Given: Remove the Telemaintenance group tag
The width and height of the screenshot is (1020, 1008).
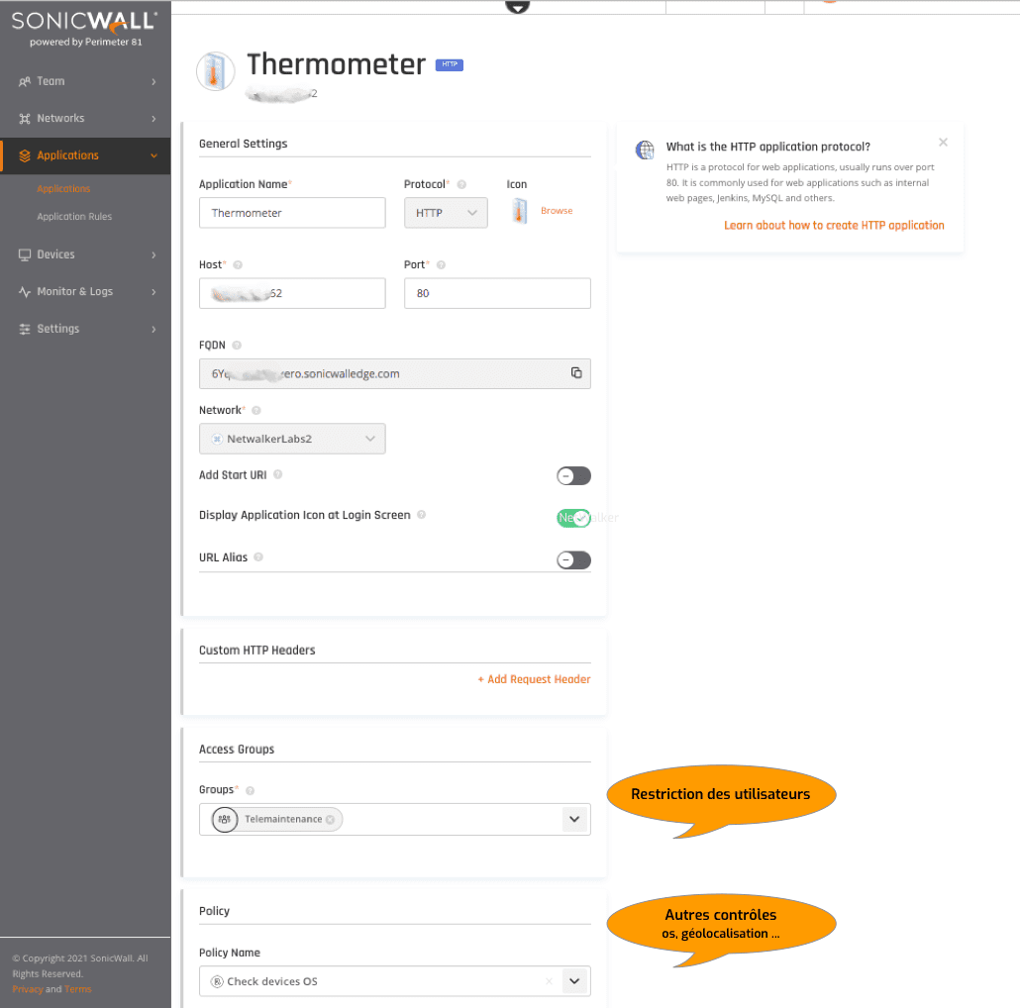Looking at the screenshot, I should tap(331, 820).
